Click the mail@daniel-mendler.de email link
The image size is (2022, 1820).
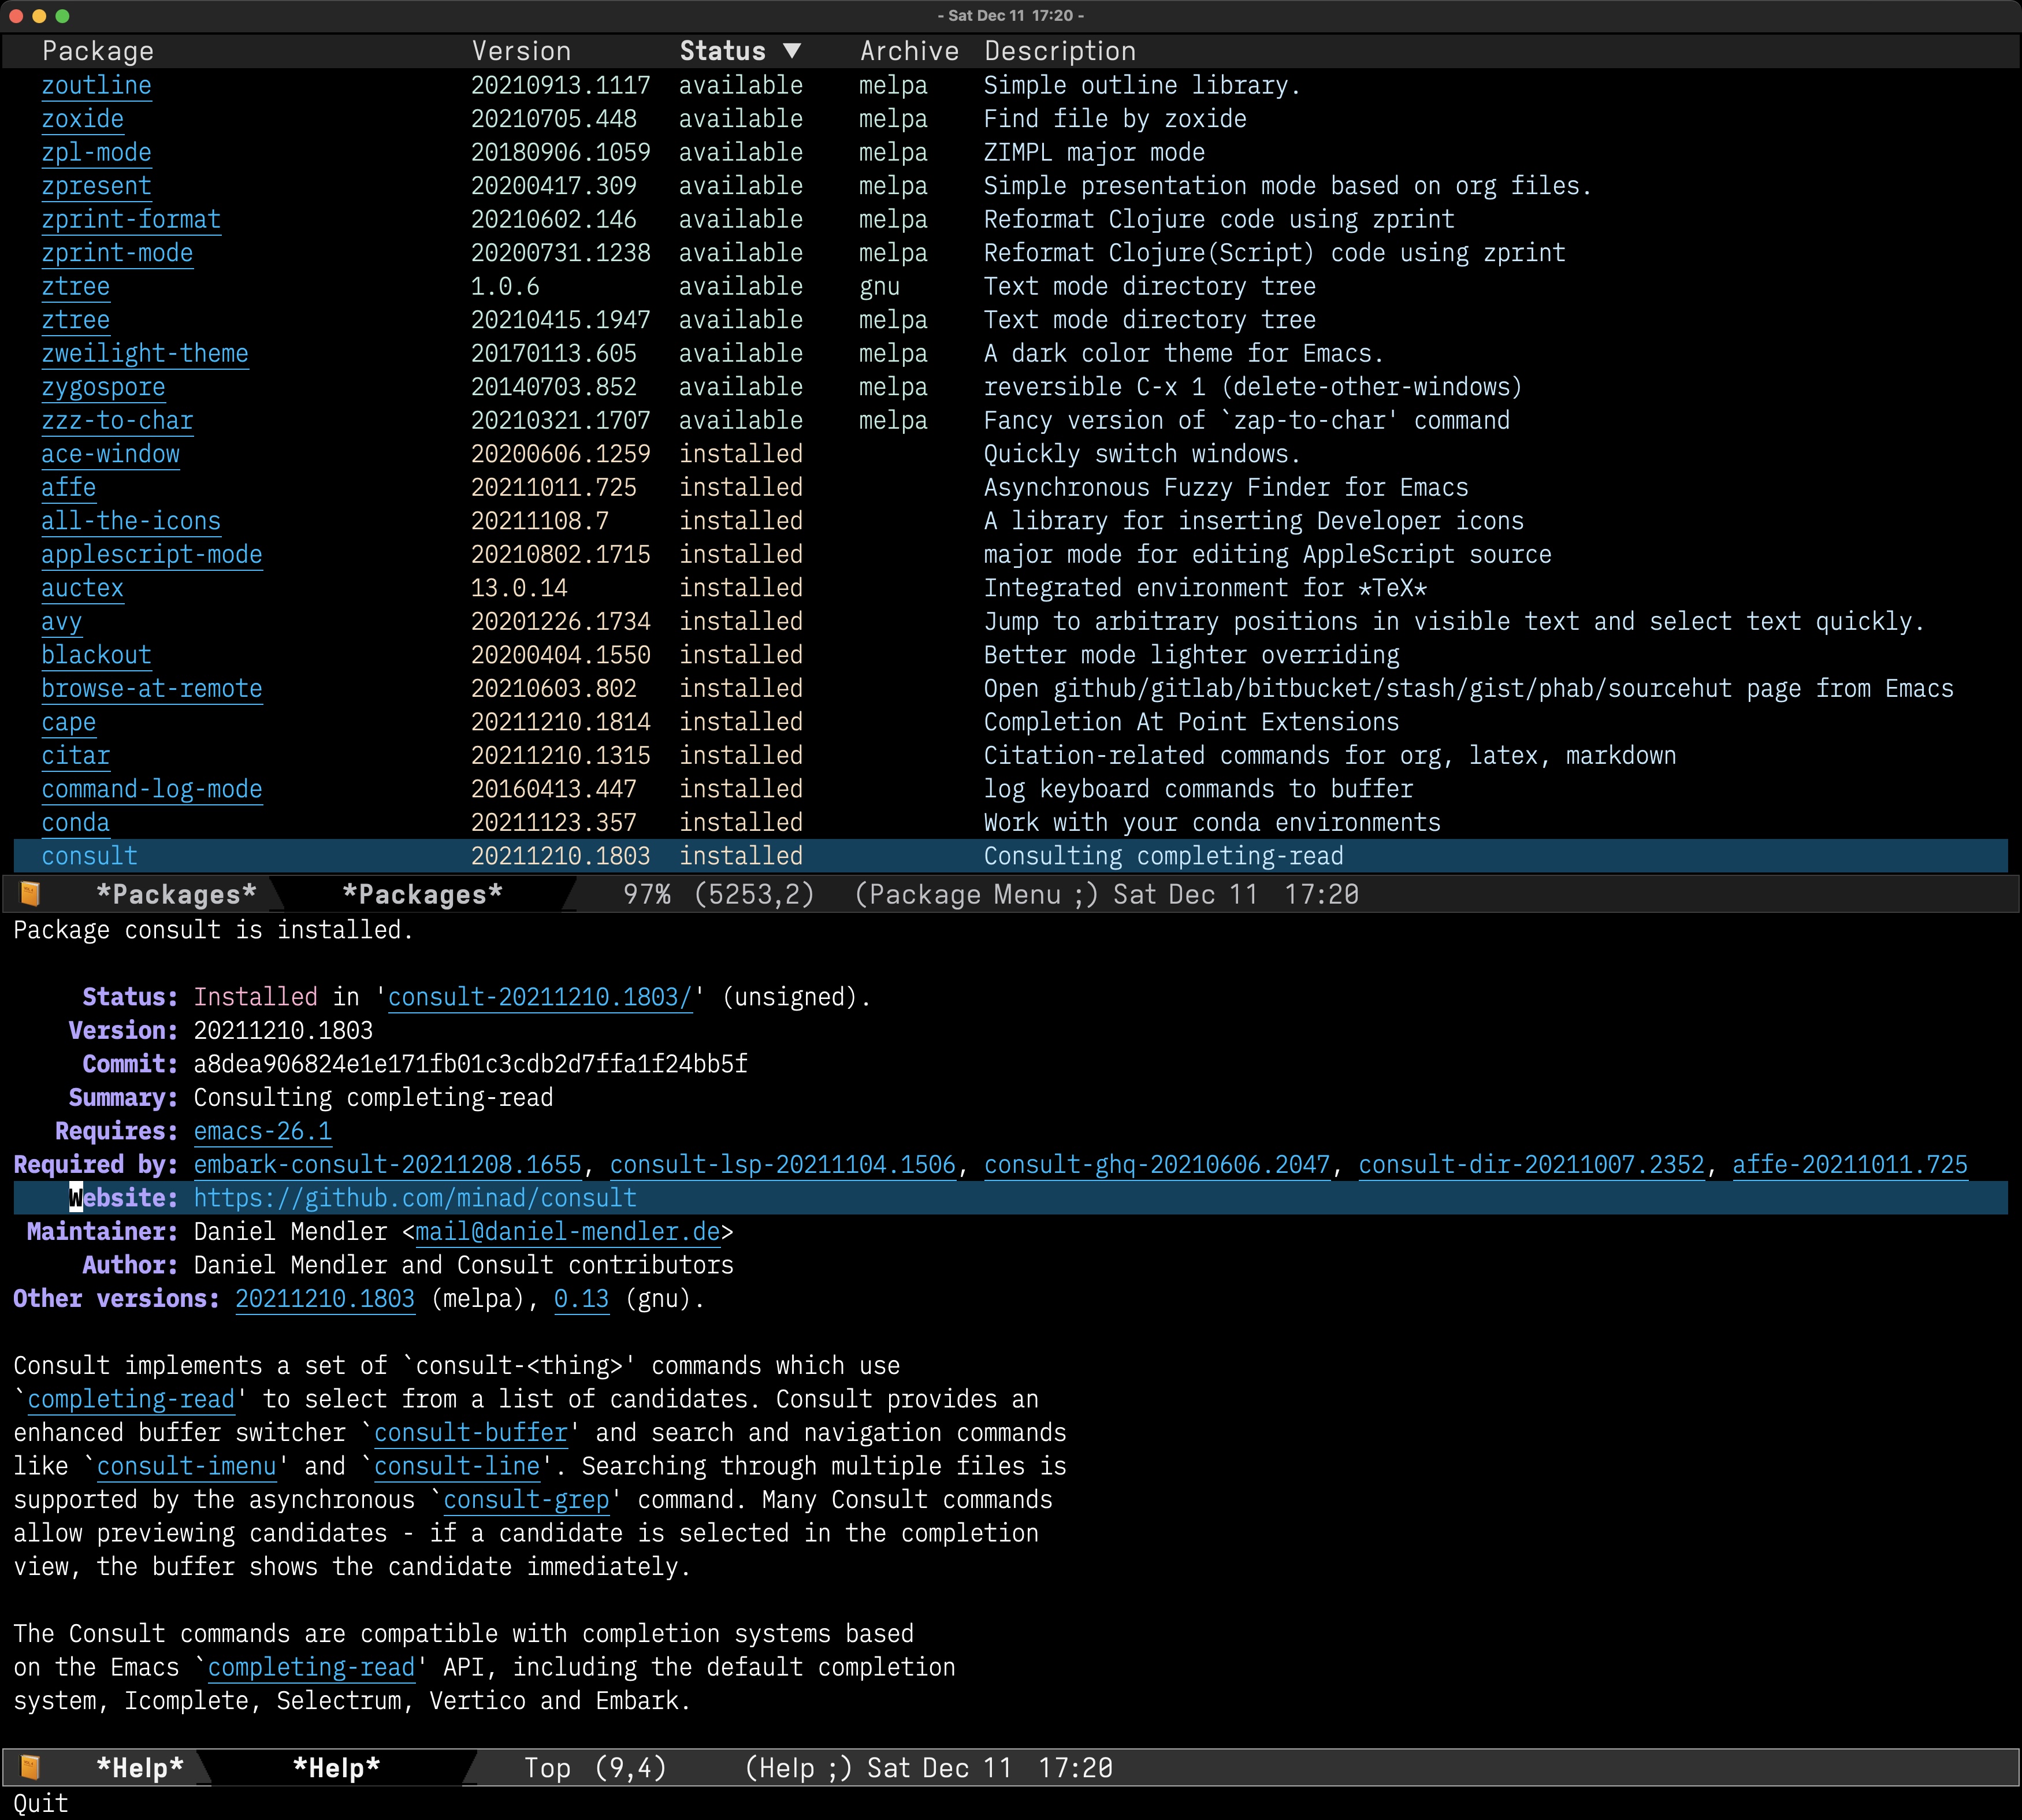[x=567, y=1231]
